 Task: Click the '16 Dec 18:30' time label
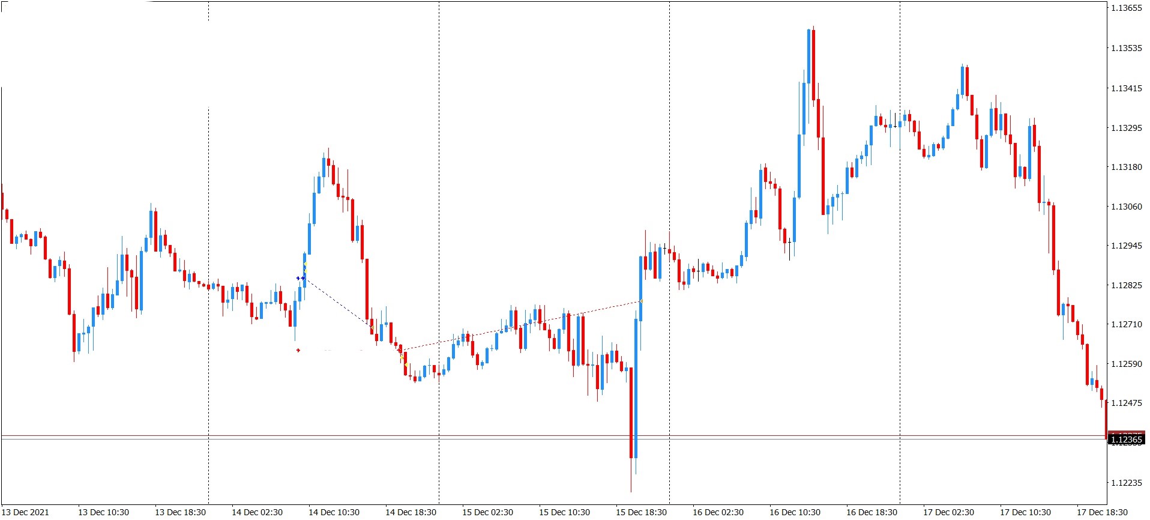(872, 512)
